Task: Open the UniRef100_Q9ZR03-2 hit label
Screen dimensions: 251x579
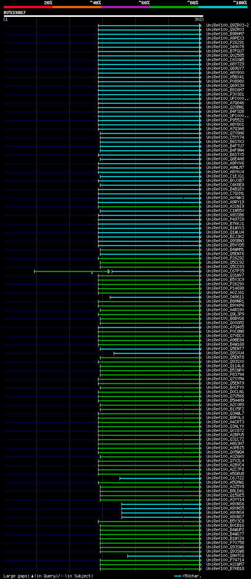Action: point(227,25)
